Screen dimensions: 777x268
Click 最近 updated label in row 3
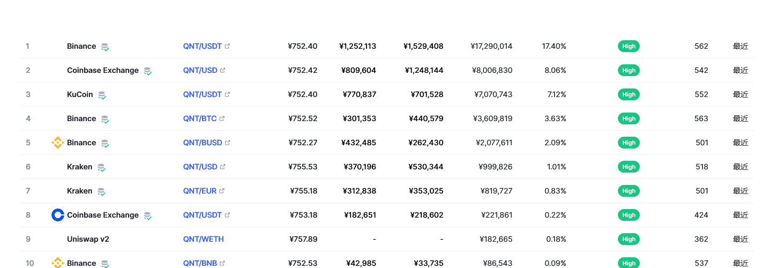coord(741,94)
